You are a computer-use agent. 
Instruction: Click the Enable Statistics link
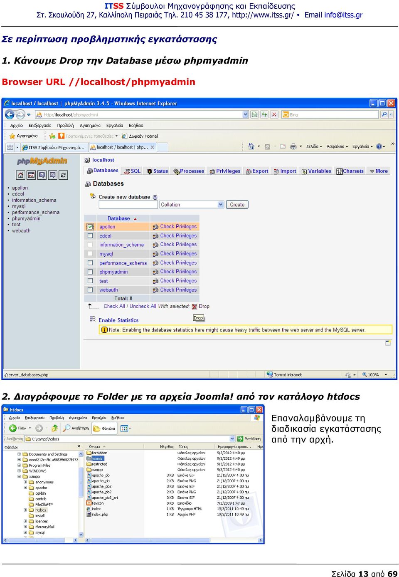[x=118, y=320]
